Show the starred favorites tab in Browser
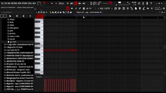Image resolution: width=166 pixels, height=93 pixels. (x=30, y=16)
